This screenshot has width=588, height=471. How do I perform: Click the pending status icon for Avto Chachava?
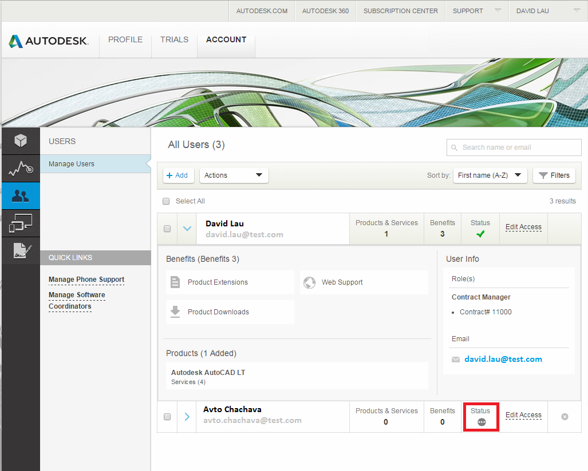(x=482, y=422)
